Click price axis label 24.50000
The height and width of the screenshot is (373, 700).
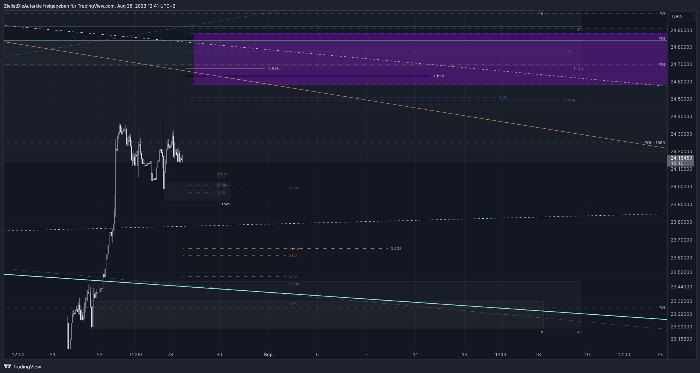[x=681, y=99]
